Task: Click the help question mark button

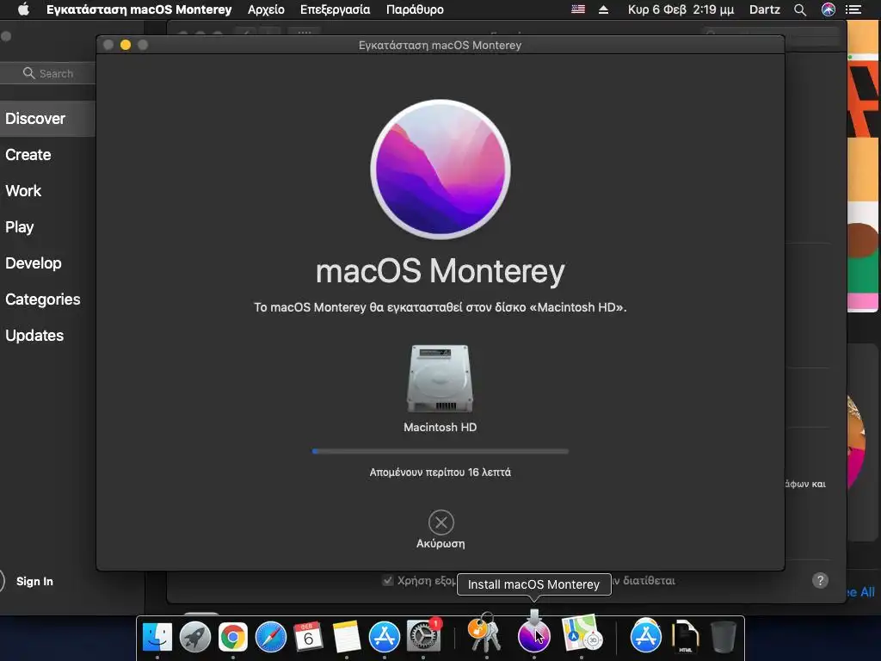Action: (820, 580)
